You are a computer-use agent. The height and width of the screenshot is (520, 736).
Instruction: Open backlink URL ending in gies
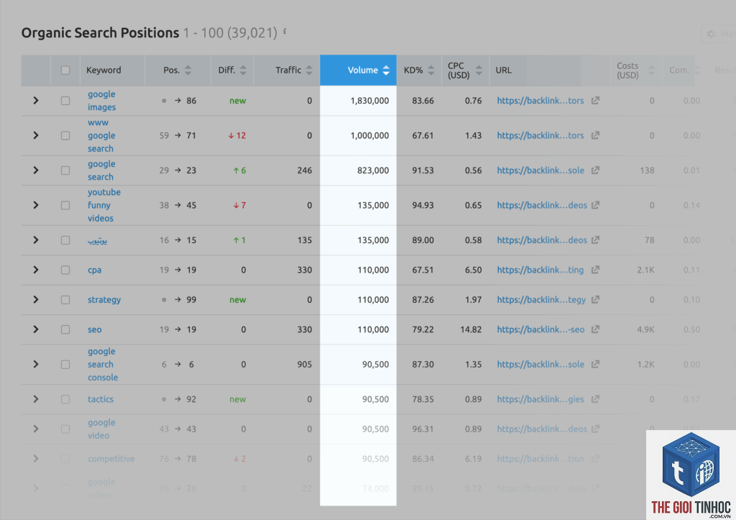(540, 398)
